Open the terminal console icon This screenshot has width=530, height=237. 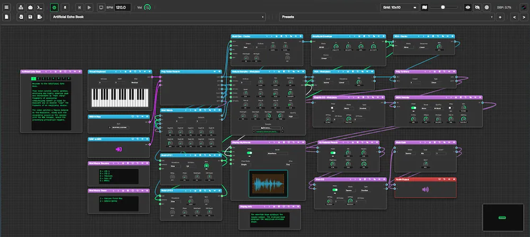click(40, 7)
